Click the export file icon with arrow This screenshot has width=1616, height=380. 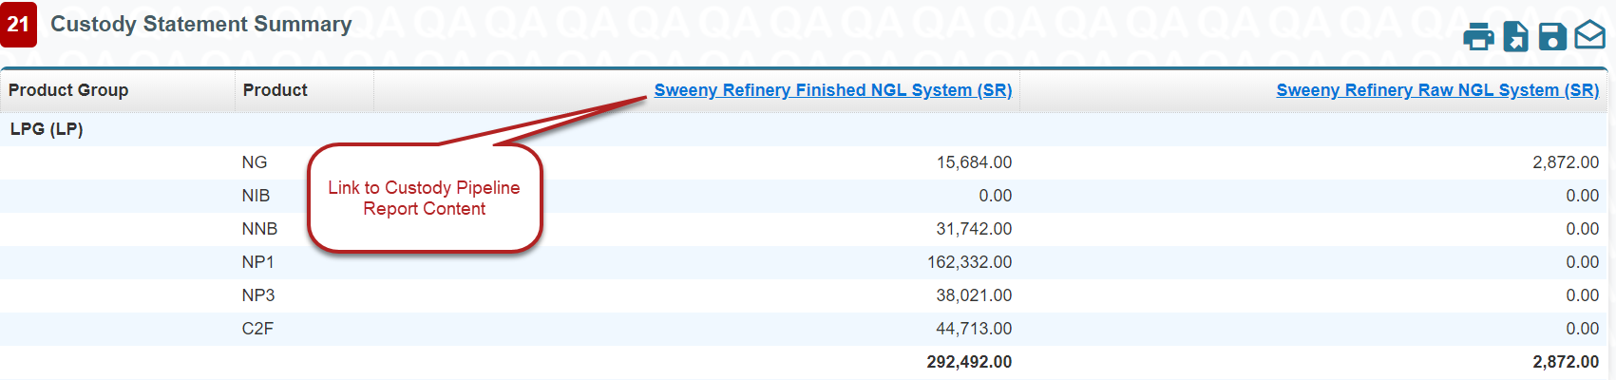tap(1515, 37)
